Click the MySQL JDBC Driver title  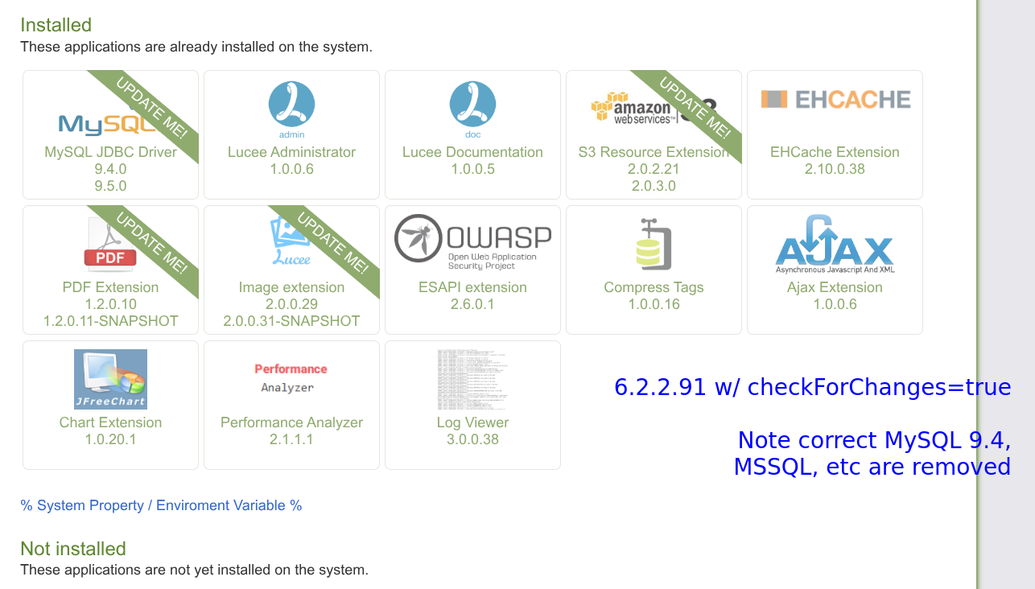[110, 152]
